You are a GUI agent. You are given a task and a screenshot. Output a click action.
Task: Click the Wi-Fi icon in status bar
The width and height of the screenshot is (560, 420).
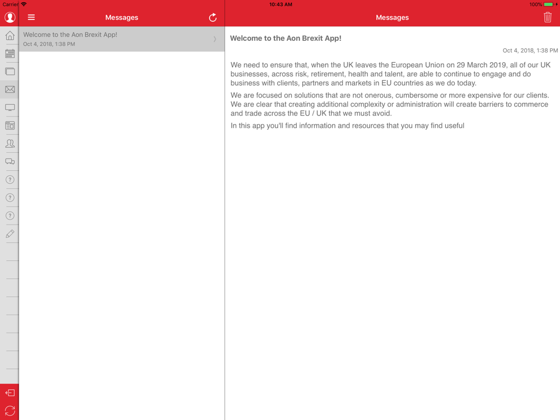pyautogui.click(x=24, y=4)
